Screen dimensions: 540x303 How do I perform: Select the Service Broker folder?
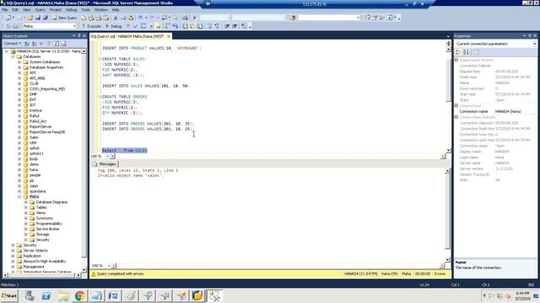[x=47, y=229]
